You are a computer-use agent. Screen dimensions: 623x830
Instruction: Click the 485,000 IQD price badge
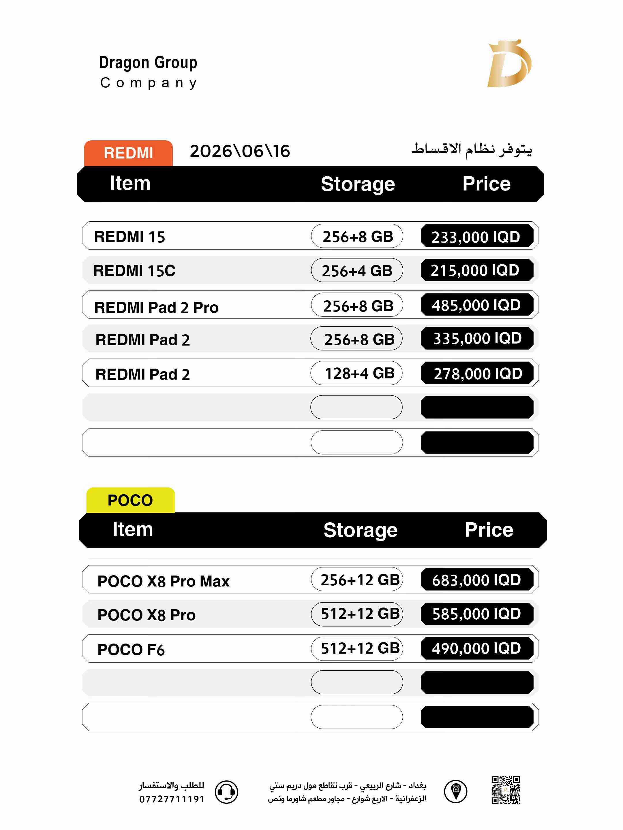click(x=477, y=305)
